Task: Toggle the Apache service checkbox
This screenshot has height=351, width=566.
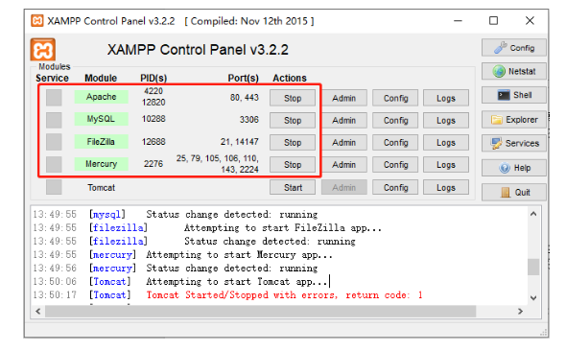Action: [54, 98]
